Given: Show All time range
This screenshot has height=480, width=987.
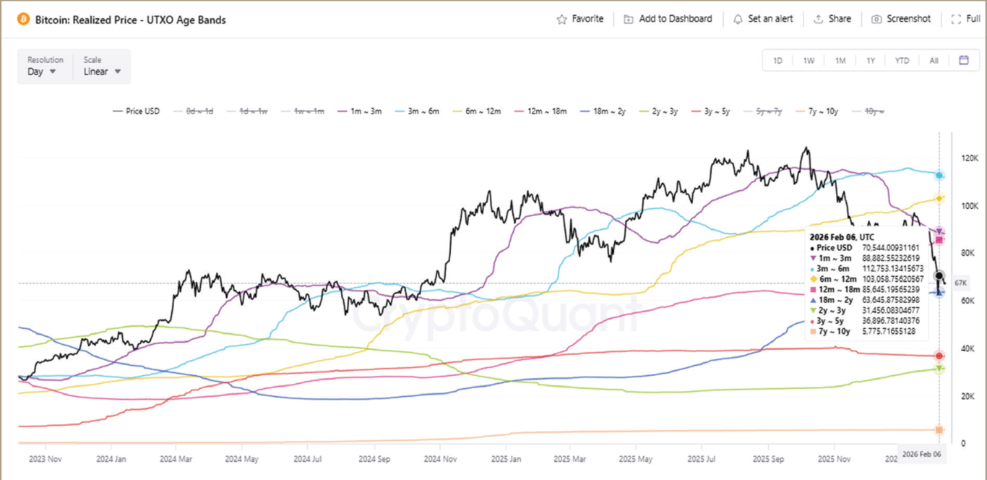Looking at the screenshot, I should coord(934,61).
